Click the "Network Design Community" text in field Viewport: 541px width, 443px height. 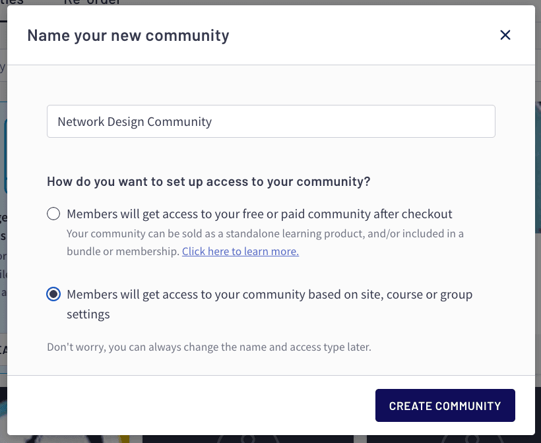[135, 121]
